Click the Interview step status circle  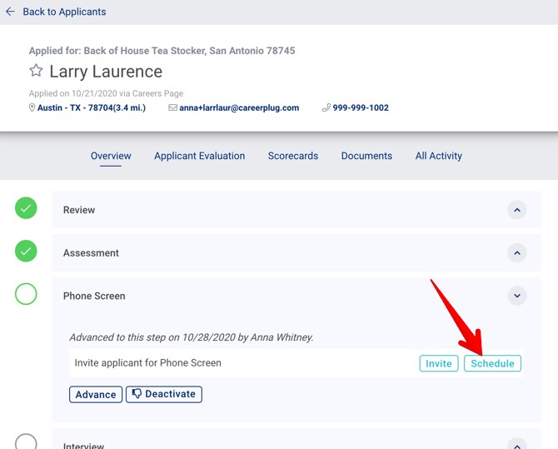pyautogui.click(x=26, y=443)
